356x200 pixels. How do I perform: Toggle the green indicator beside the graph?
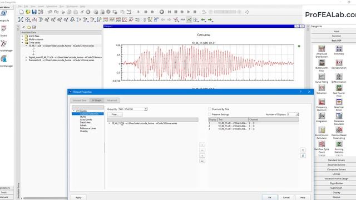click(x=299, y=46)
